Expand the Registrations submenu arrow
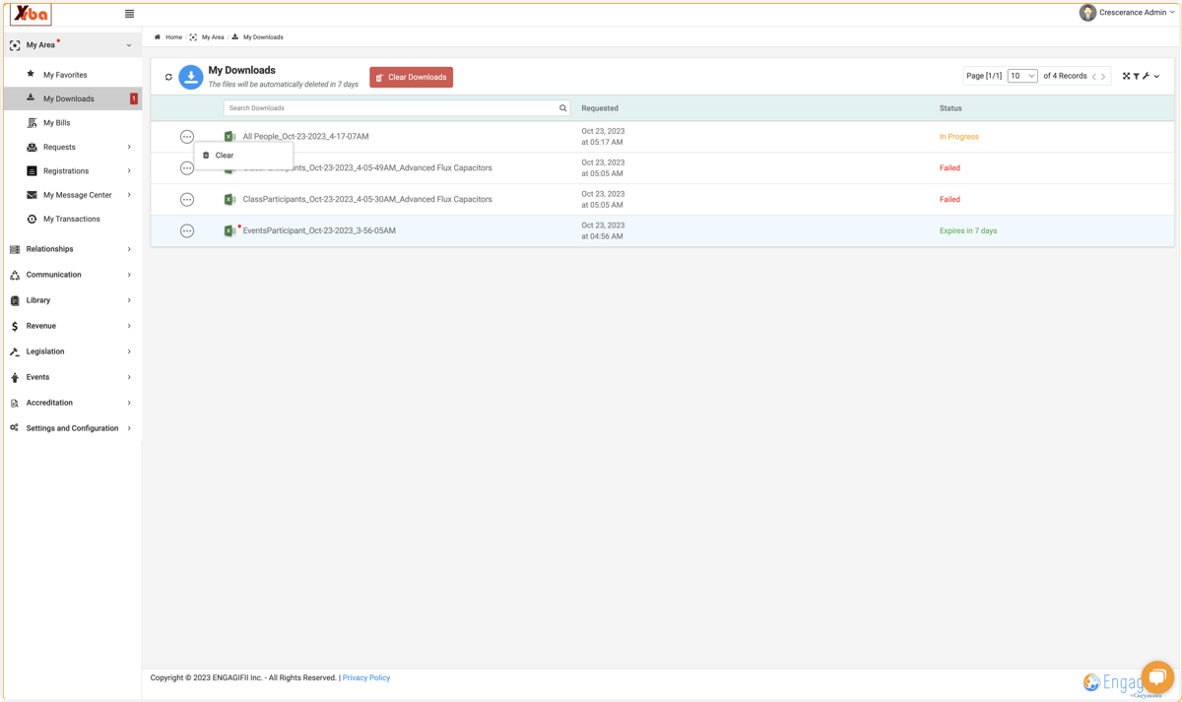 click(x=129, y=171)
